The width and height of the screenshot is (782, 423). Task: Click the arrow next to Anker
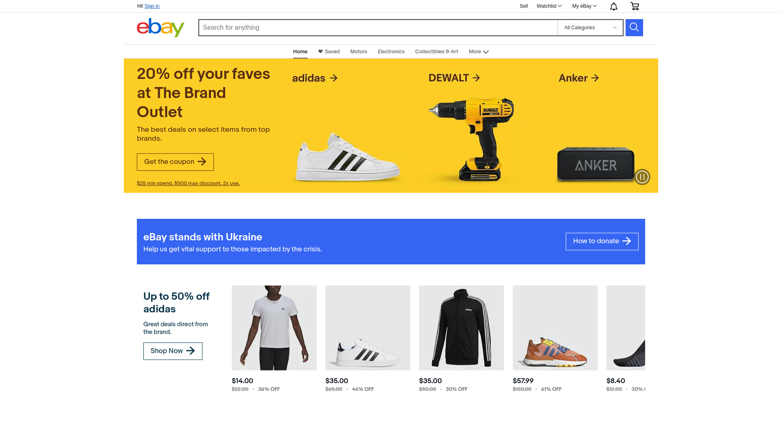click(x=595, y=78)
